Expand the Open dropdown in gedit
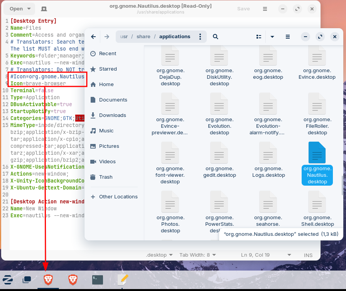Screen dimensions: 346x291 coord(29,9)
